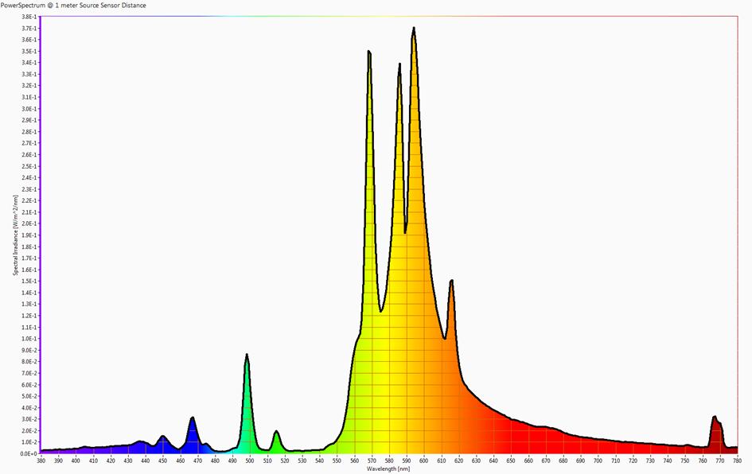752x474 pixels.
Task: Click the Wavelength [nm] x-axis label
Action: point(389,469)
